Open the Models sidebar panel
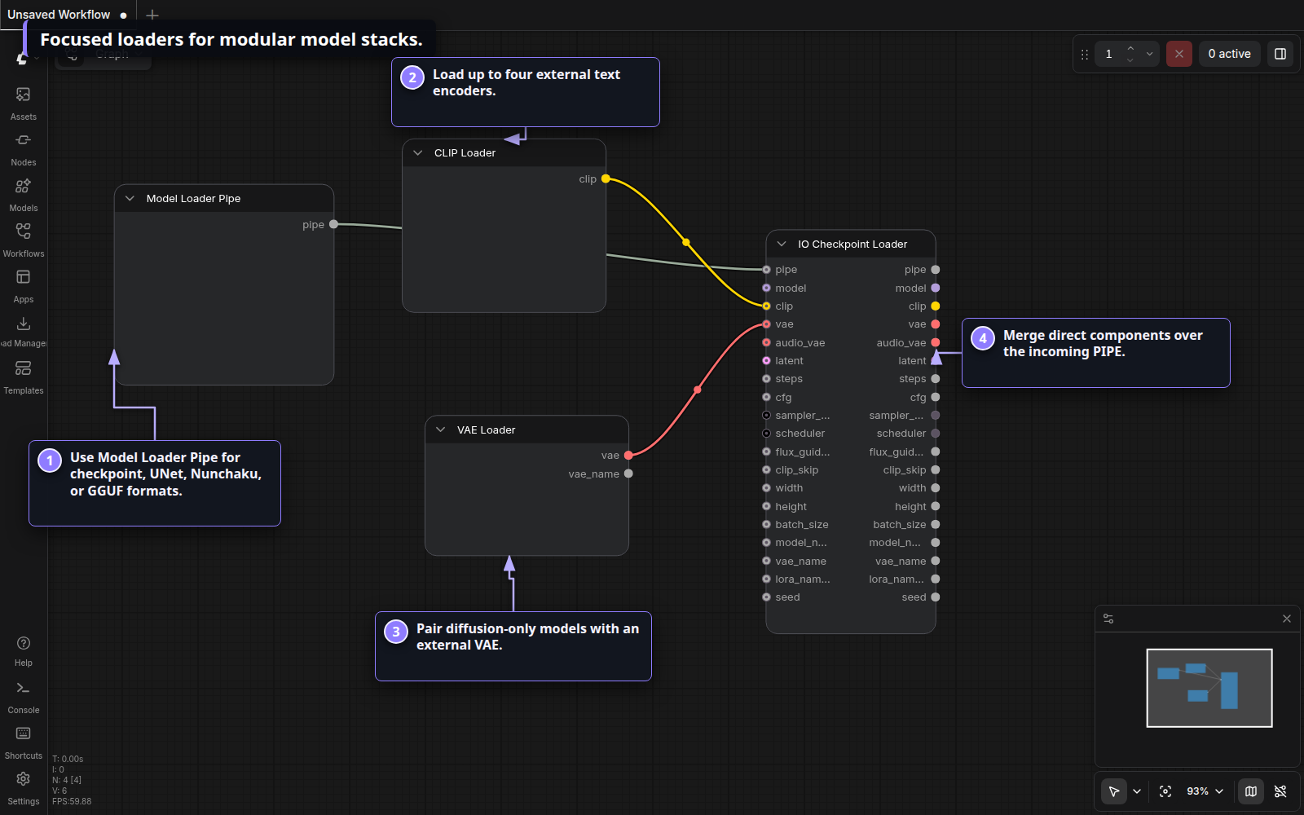This screenshot has height=815, width=1304. 24,196
